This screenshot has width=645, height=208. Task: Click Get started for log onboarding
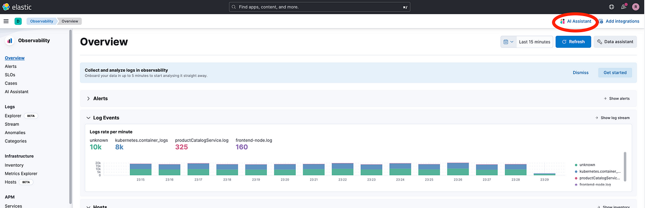615,73
